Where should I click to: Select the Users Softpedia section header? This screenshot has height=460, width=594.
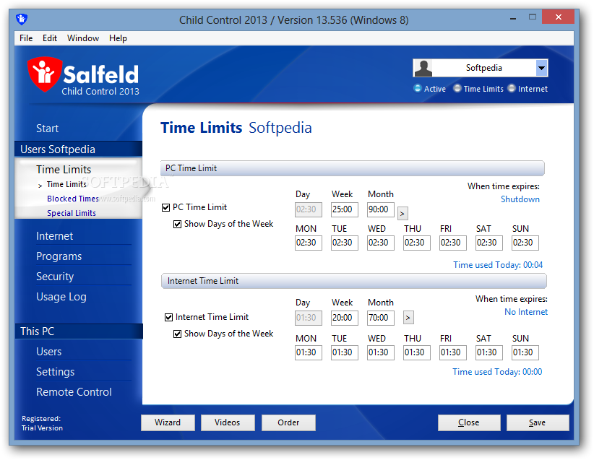[79, 149]
